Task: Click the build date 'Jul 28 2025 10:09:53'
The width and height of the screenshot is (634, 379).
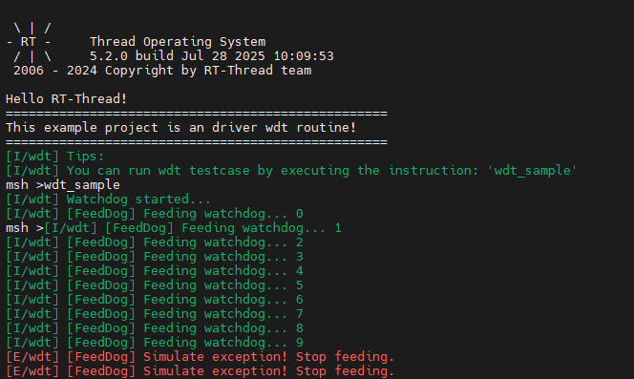Action: 257,55
